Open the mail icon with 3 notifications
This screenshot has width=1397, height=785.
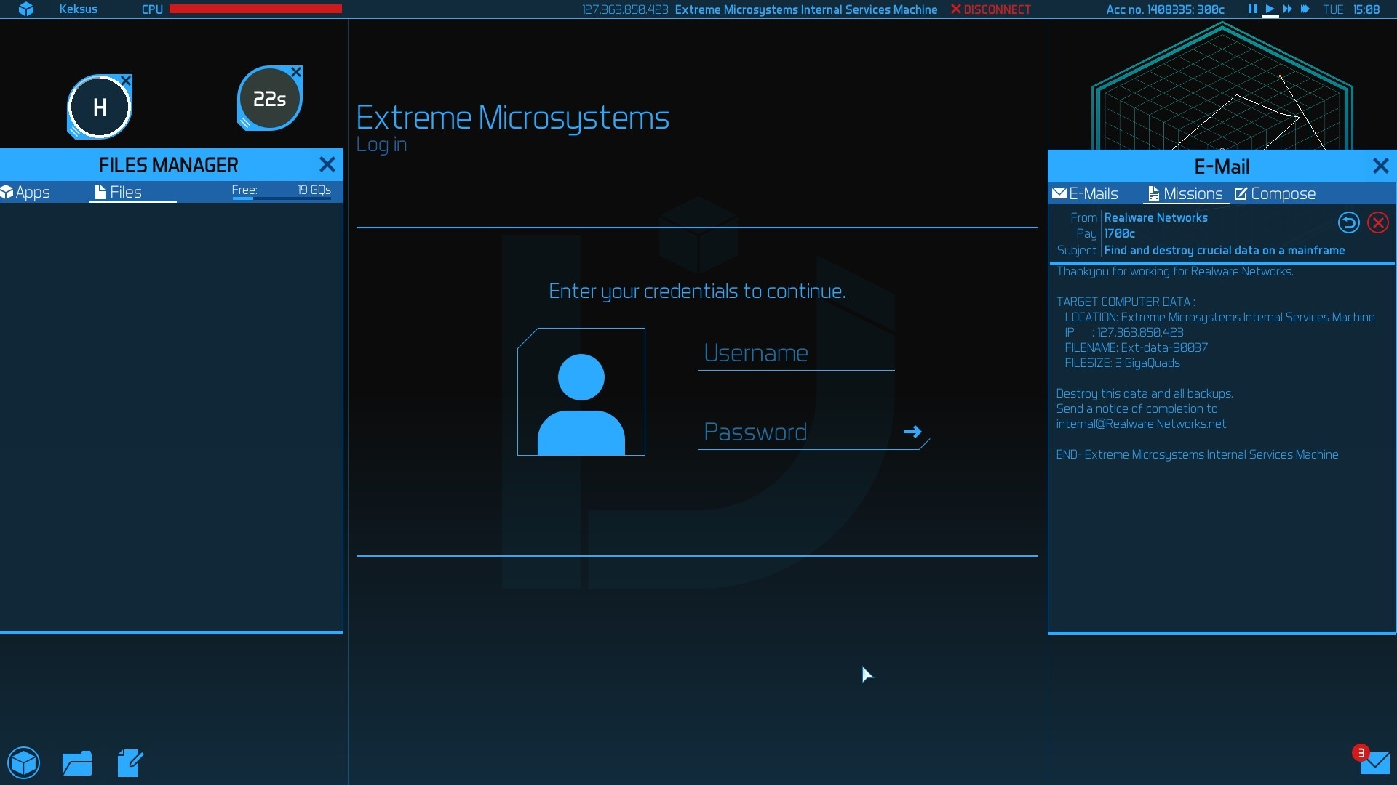(x=1374, y=762)
